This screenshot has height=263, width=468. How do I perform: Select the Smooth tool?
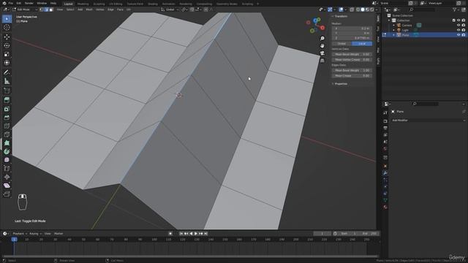pos(7,160)
